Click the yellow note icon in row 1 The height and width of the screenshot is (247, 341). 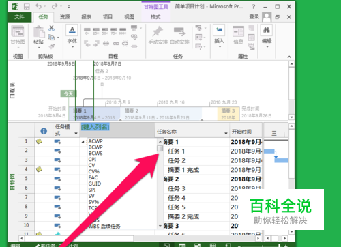coord(39,141)
